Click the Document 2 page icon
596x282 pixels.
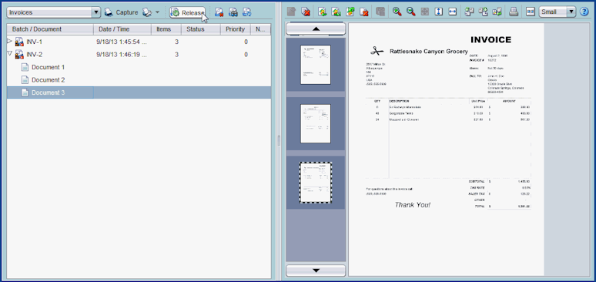25,80
